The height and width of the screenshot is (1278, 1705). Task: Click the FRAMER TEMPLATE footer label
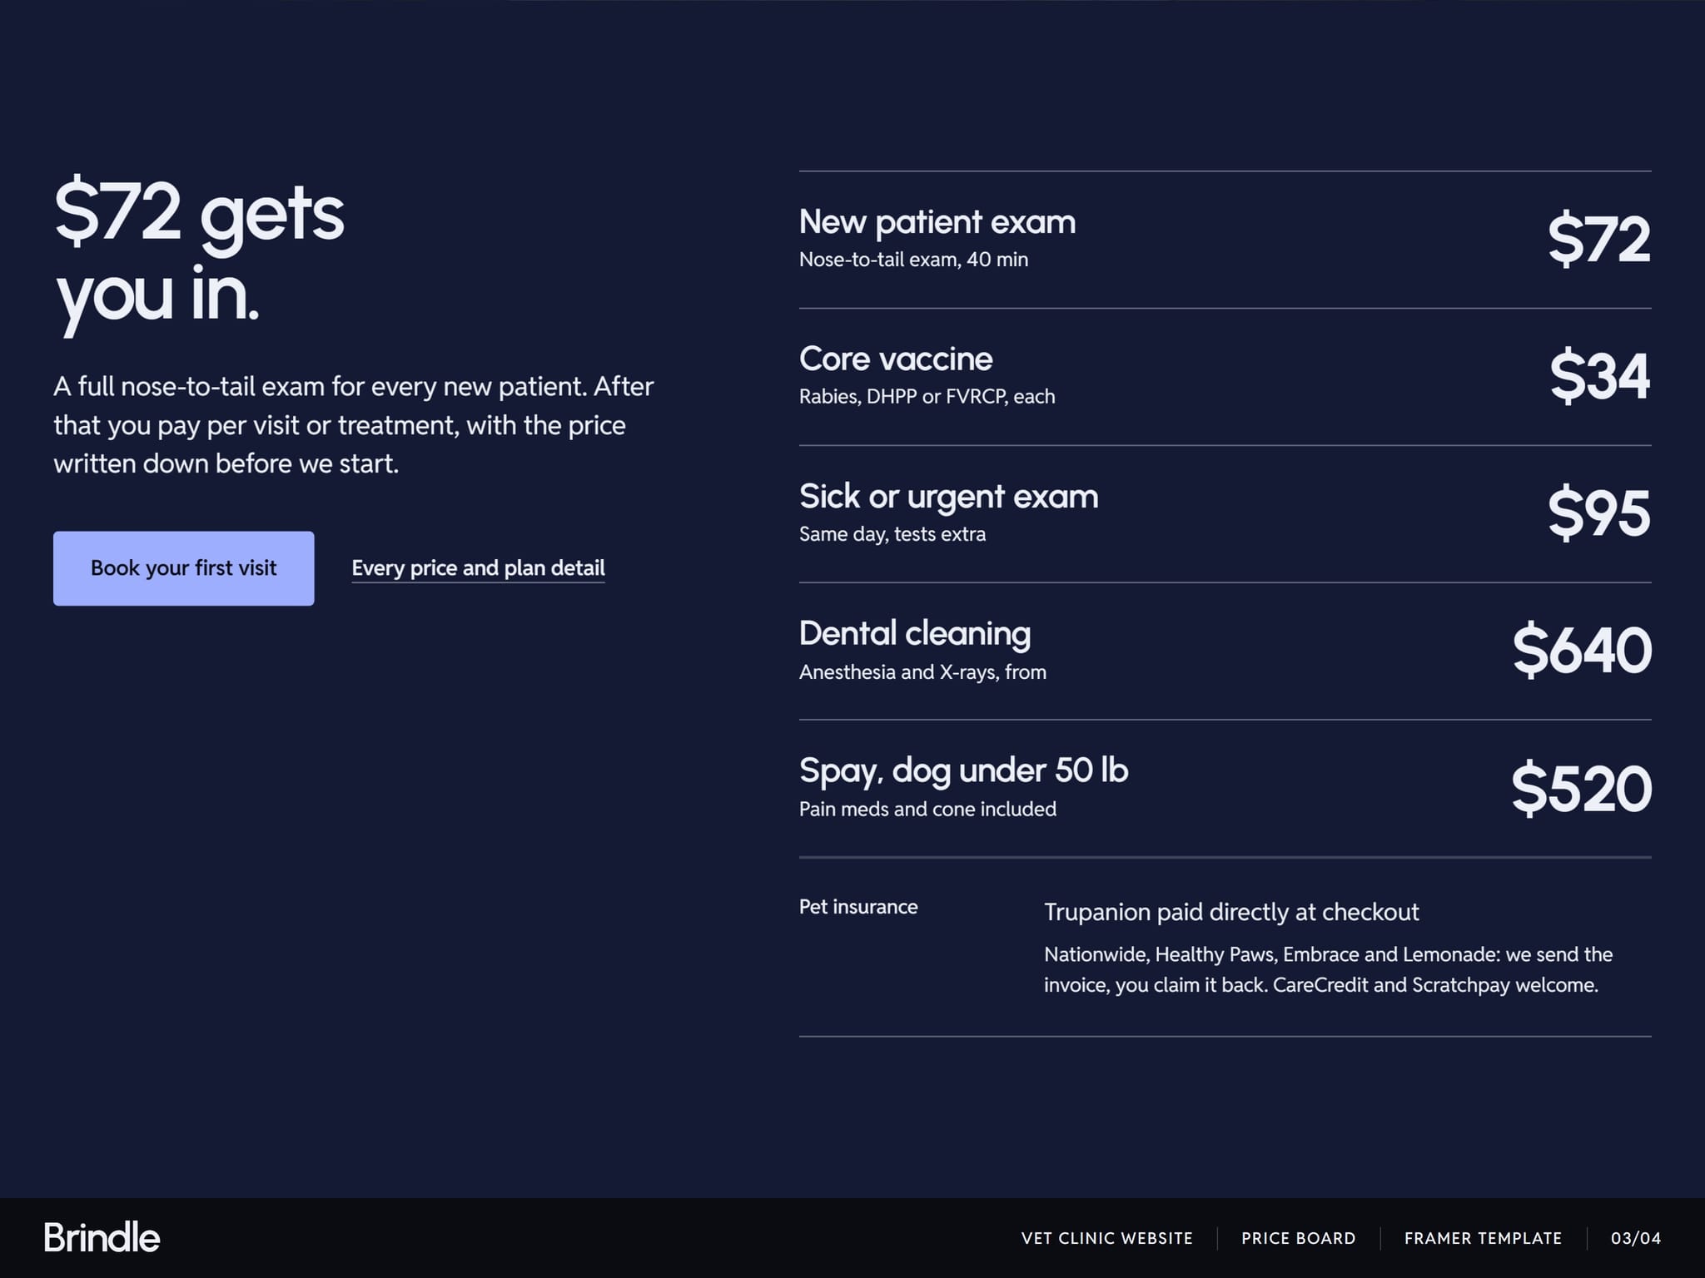[x=1484, y=1238]
